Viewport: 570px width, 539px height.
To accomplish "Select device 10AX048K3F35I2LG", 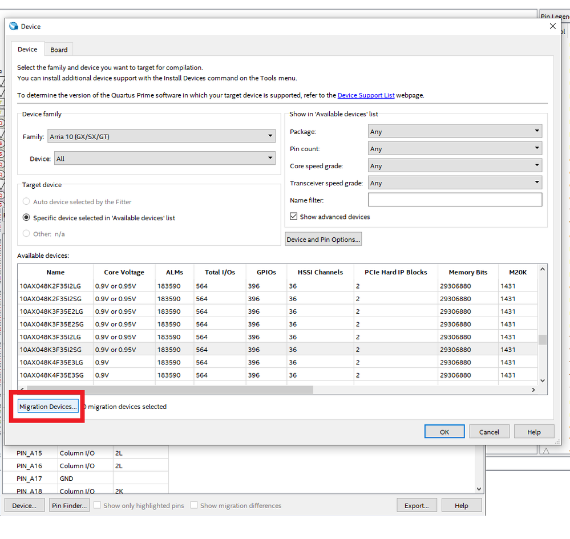I will point(278,337).
